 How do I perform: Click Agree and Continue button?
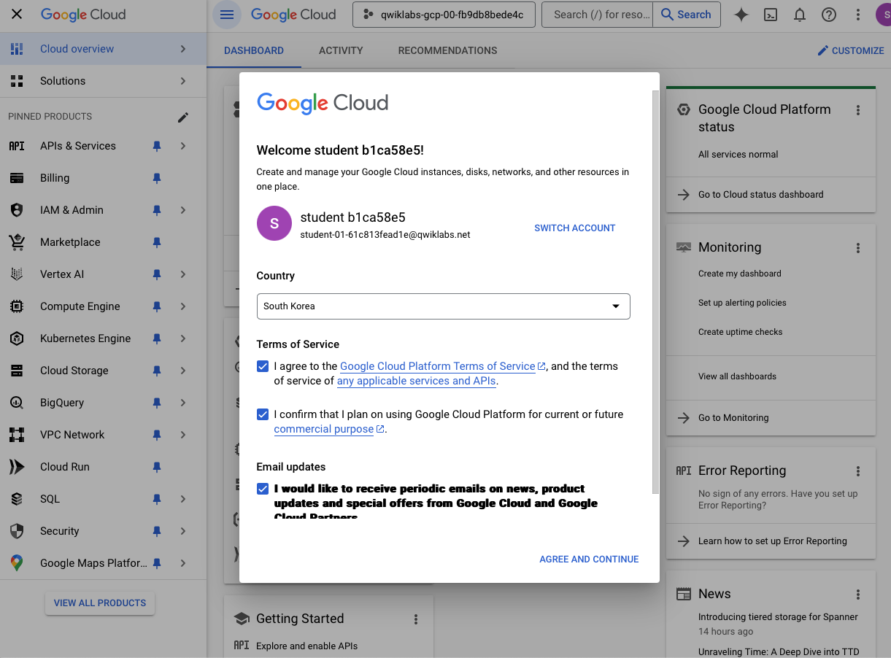589,560
